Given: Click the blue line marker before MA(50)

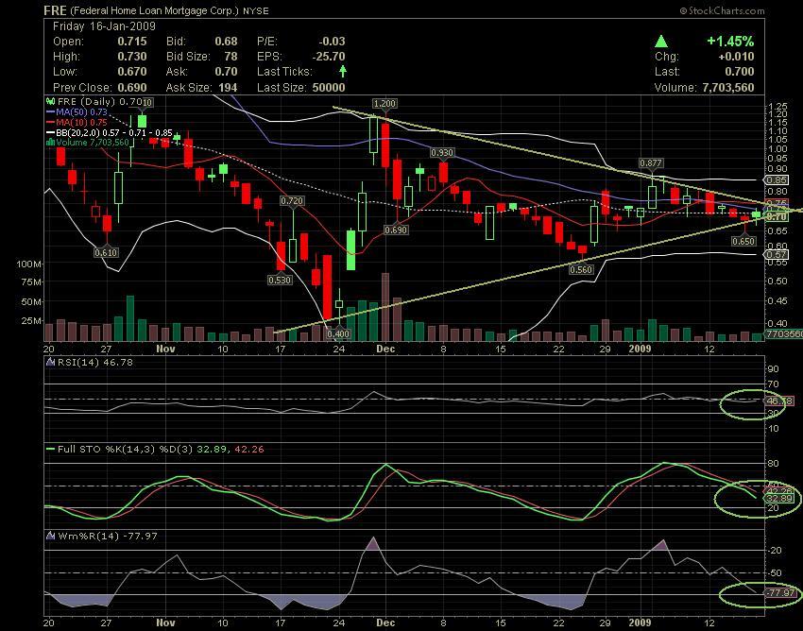Looking at the screenshot, I should point(51,111).
